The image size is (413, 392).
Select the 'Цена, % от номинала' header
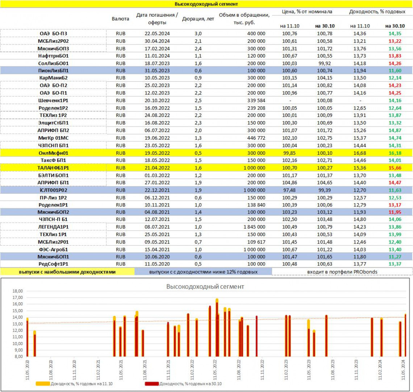(307, 12)
